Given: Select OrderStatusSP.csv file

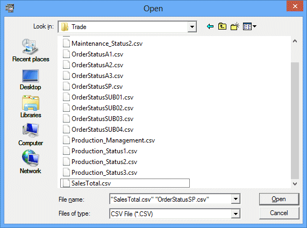Looking at the screenshot, I should coord(97,87).
